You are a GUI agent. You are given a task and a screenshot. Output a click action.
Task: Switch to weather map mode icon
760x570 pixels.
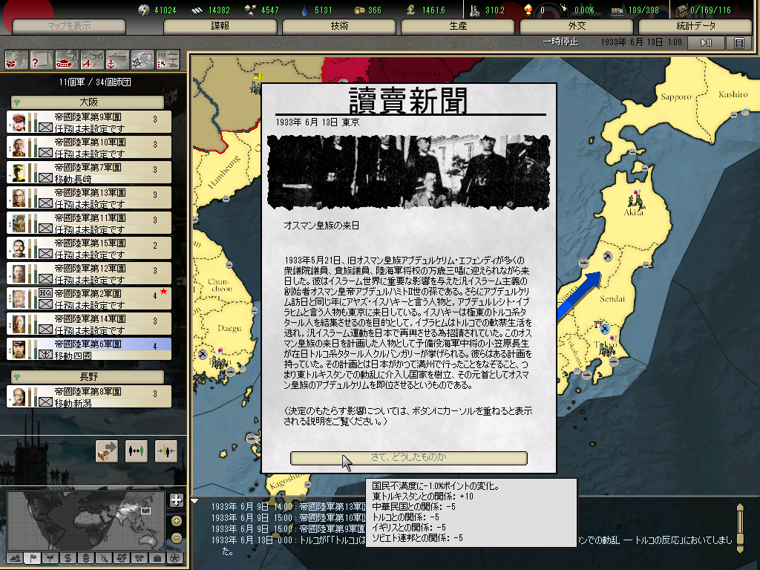tap(51, 558)
